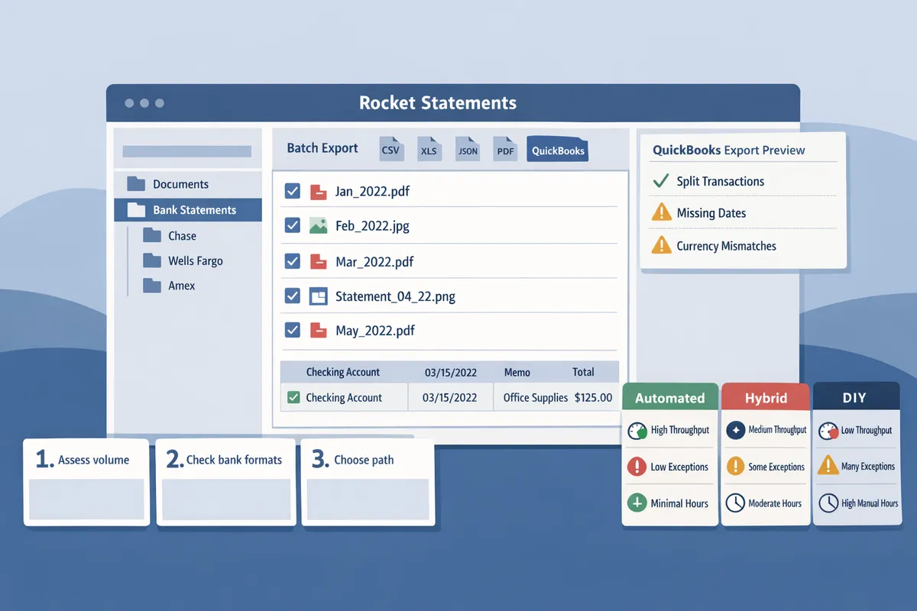Open the May_2022.pdf file name

pyautogui.click(x=375, y=331)
